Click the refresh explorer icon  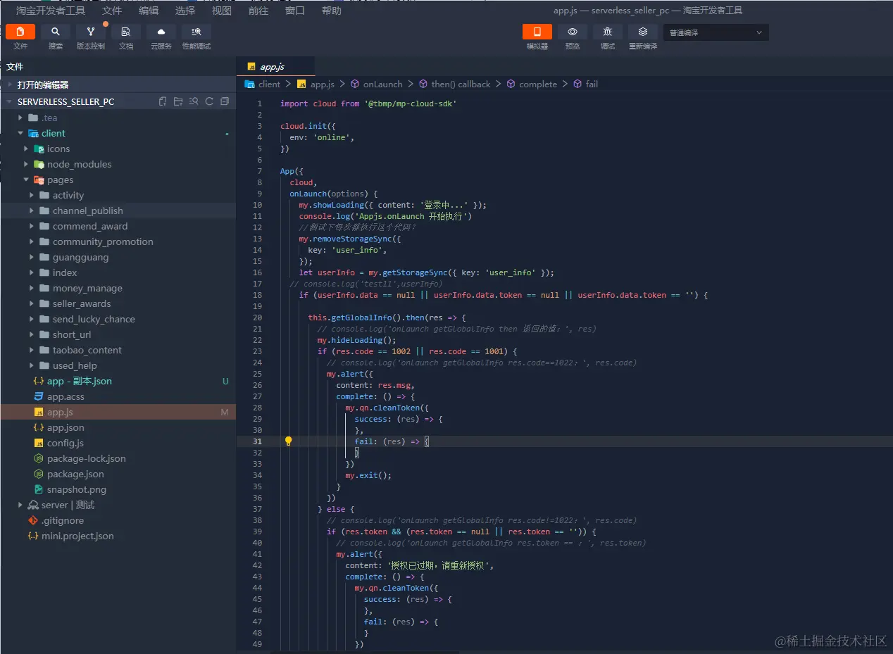209,101
